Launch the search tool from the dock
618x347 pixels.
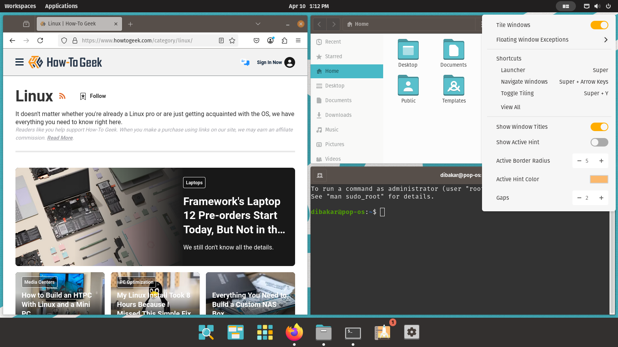206,332
